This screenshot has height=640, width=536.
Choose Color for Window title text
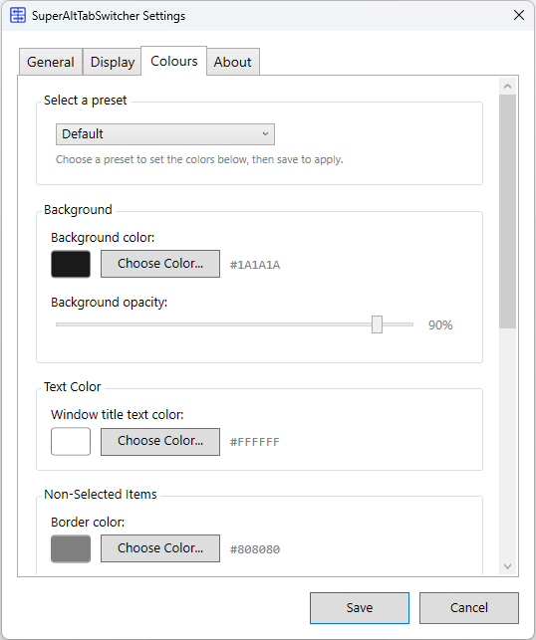[x=160, y=441]
